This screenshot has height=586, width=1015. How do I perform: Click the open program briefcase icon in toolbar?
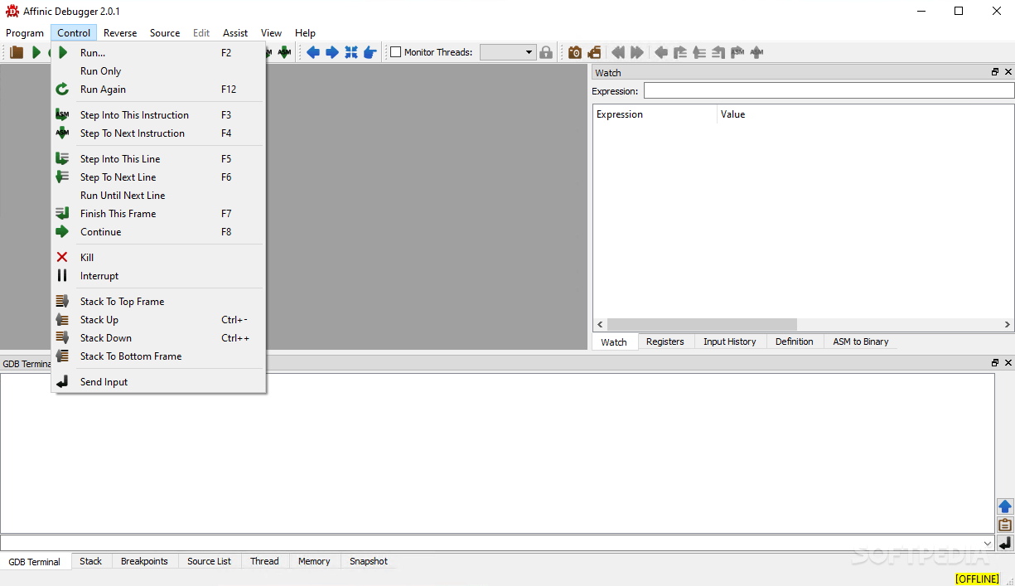17,52
